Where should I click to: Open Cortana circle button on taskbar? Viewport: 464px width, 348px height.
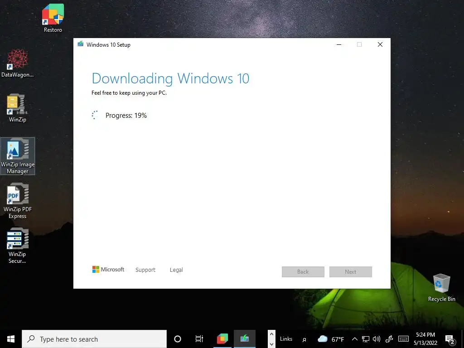[178, 339]
